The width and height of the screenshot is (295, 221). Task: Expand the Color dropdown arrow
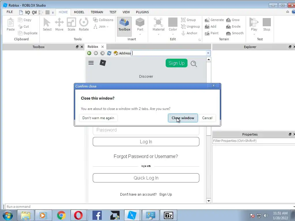click(x=173, y=34)
